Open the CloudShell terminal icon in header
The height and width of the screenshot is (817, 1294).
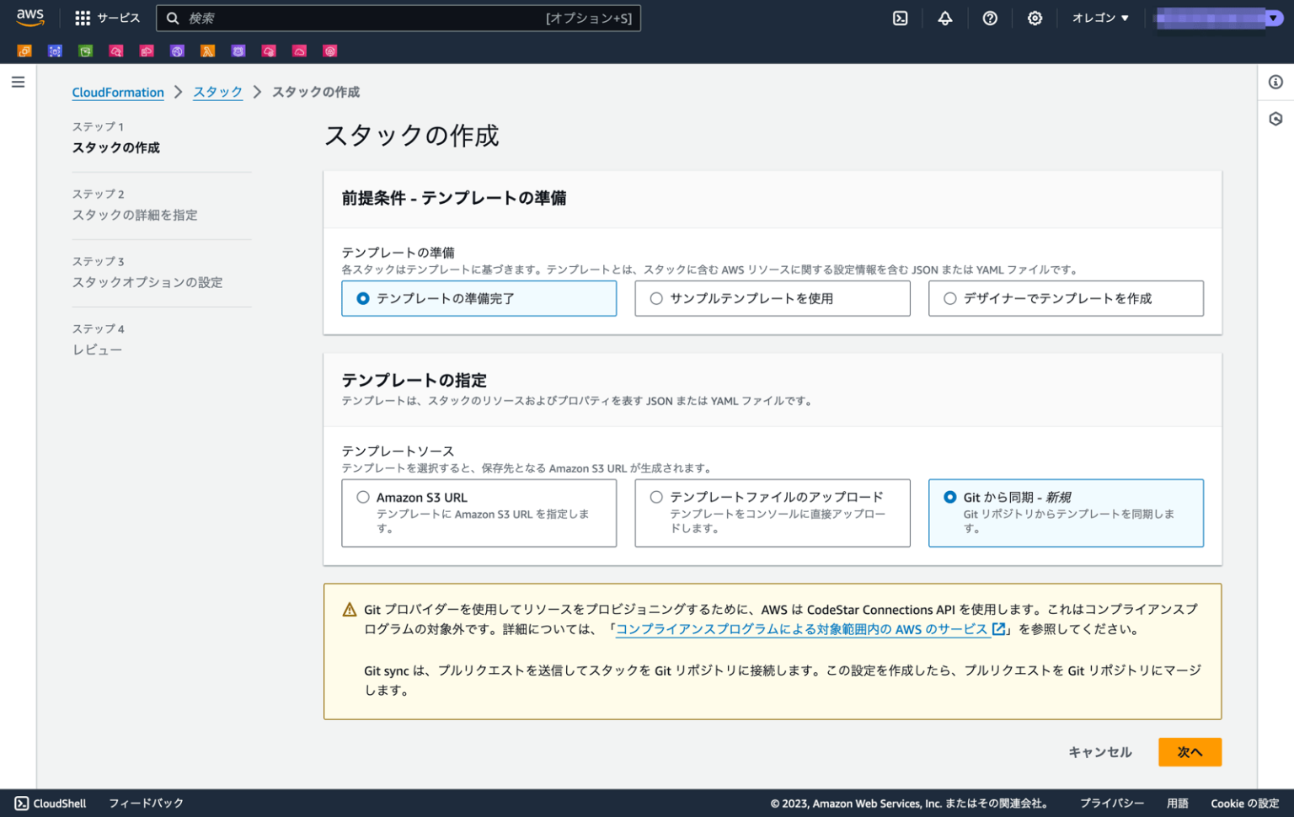pyautogui.click(x=900, y=17)
